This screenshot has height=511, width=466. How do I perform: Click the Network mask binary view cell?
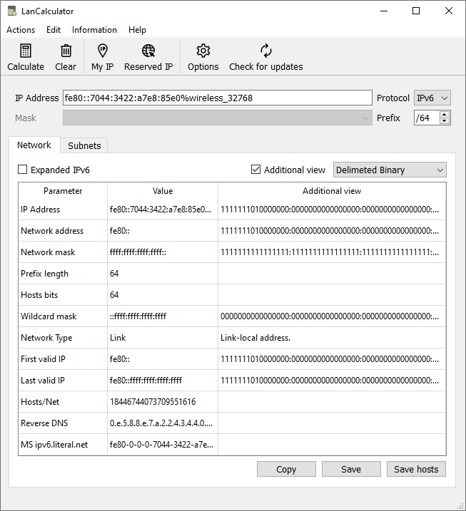(x=332, y=252)
